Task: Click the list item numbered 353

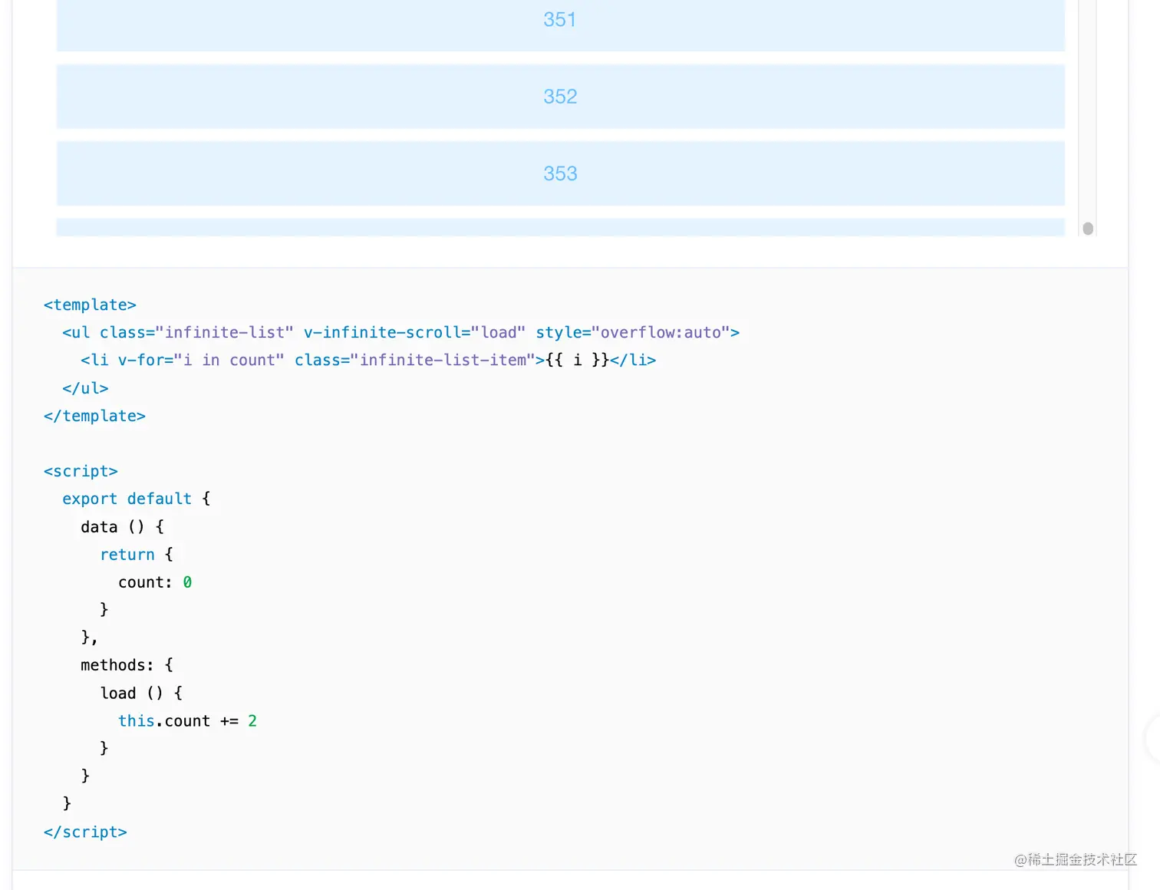Action: coord(560,173)
